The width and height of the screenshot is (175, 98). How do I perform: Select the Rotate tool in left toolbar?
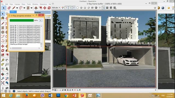[x=3, y=50]
